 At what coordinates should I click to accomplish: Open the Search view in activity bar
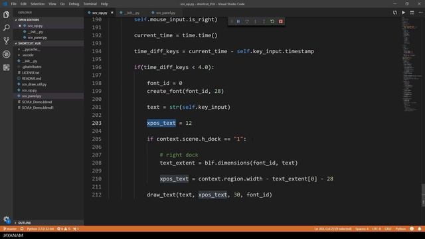[x=6, y=28]
